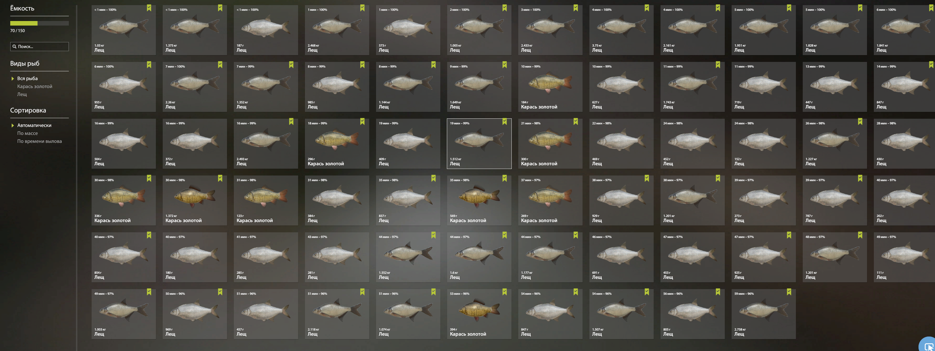Focus the Поиск search field
Viewport: 935px width, 351px height.
coord(39,46)
